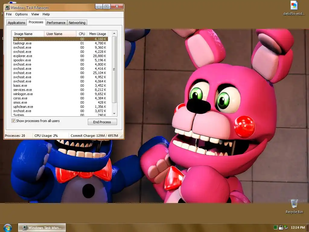309x232 pixels.
Task: Click the process list scroll up arrow
Action: [114, 34]
